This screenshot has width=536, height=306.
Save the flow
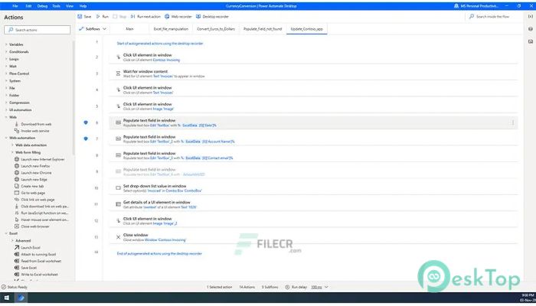click(84, 16)
